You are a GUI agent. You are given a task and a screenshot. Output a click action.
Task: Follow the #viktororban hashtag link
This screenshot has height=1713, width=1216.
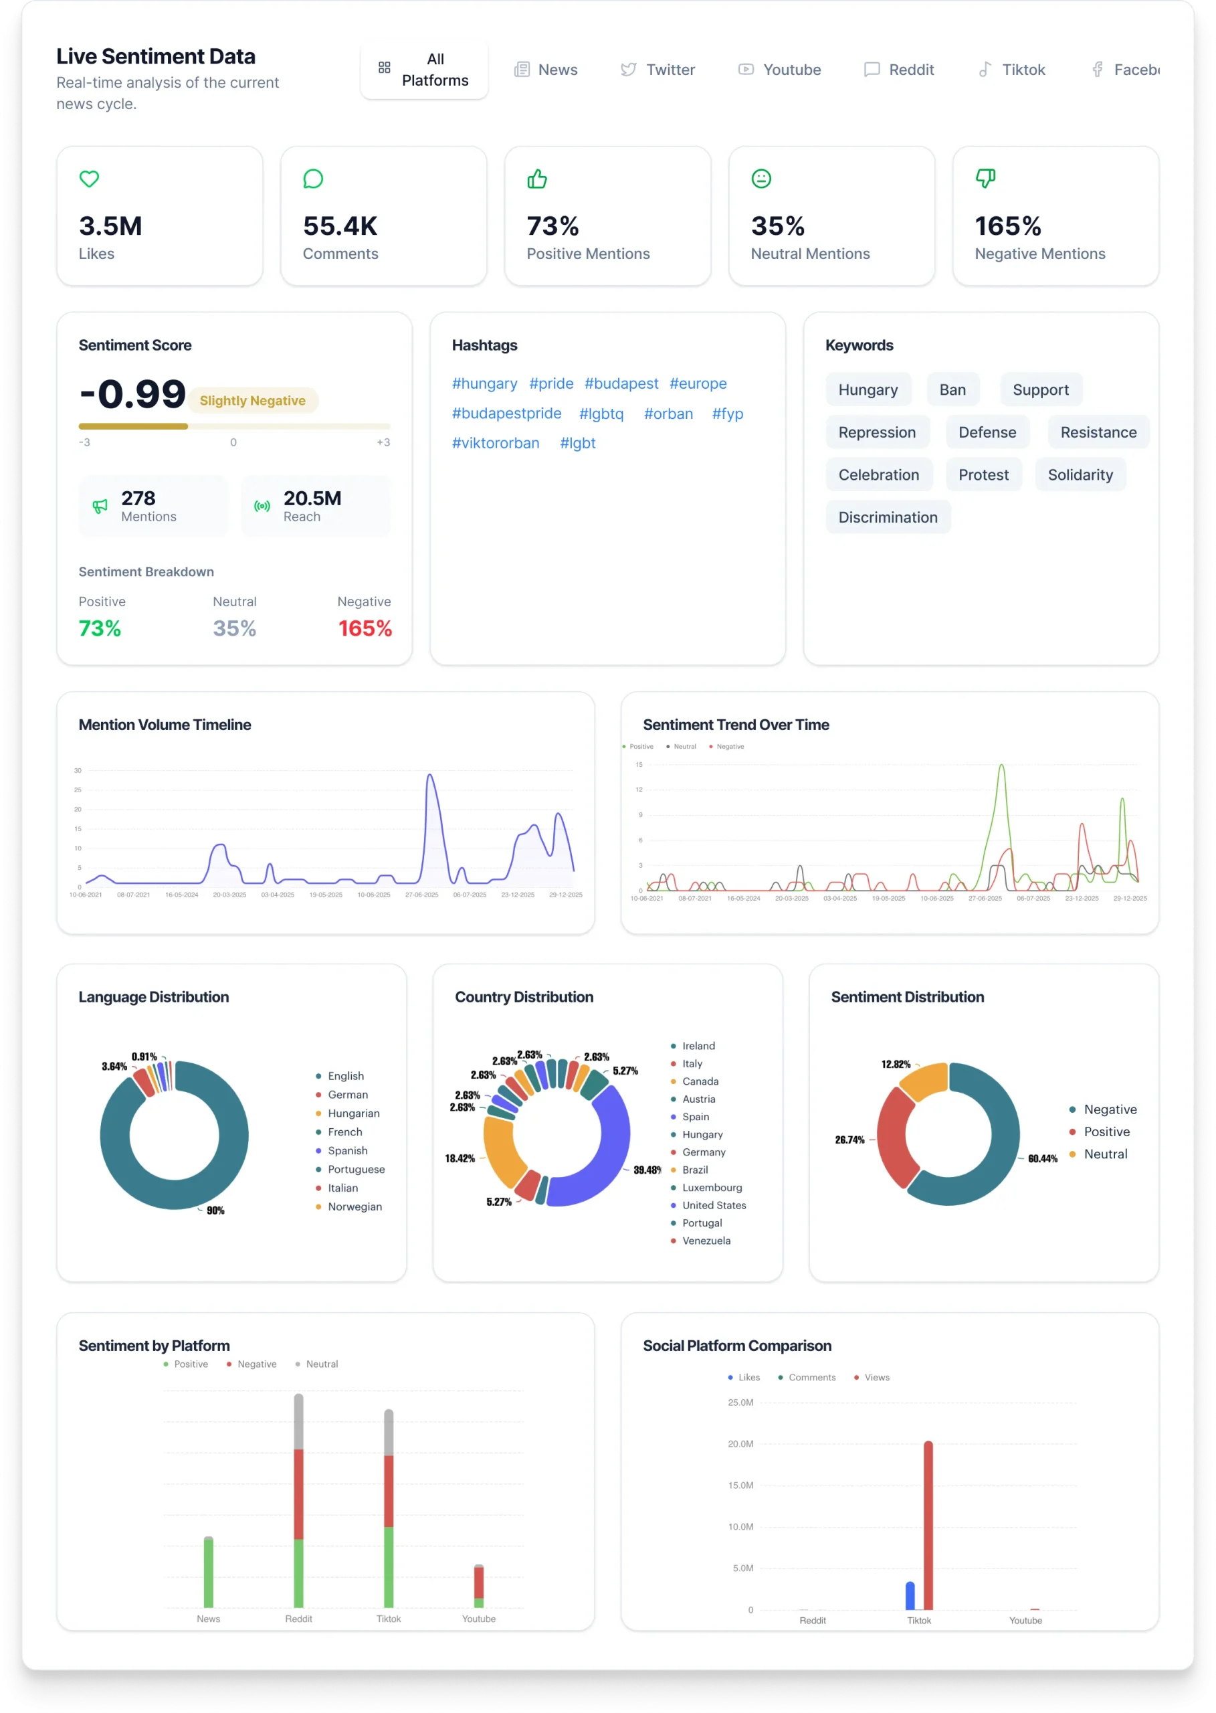[495, 443]
